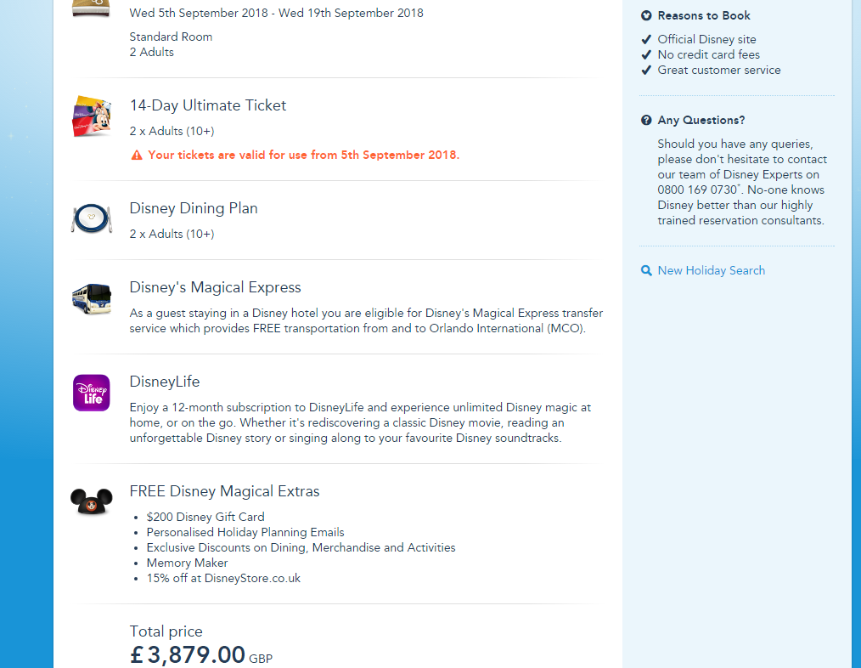Click the purple DisneyLife app icon
Viewport: 861px width, 668px height.
tap(91, 393)
